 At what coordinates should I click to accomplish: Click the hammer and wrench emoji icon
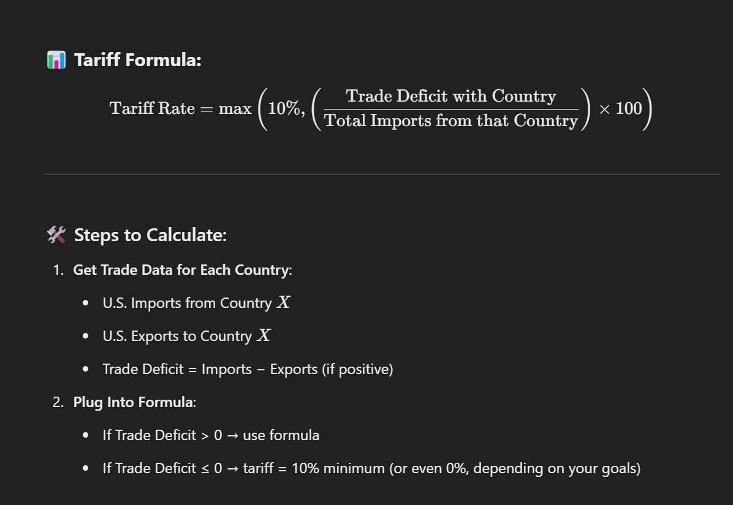(x=56, y=235)
